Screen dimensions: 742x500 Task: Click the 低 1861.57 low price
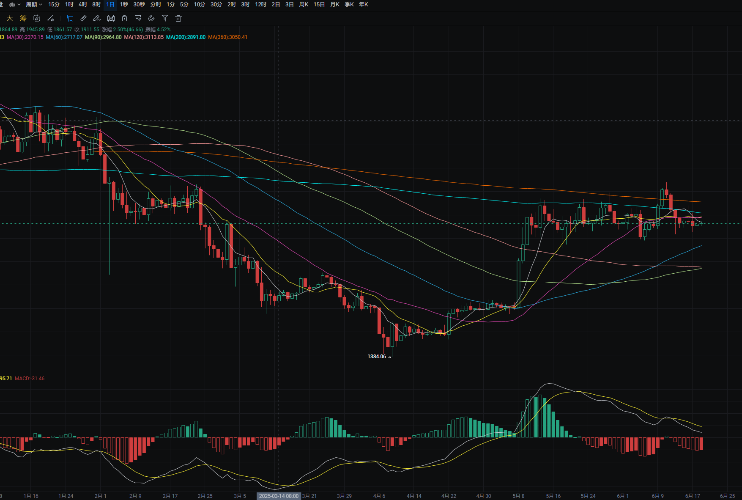(60, 30)
